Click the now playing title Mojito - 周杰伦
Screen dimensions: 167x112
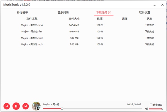pyautogui.click(x=51, y=104)
